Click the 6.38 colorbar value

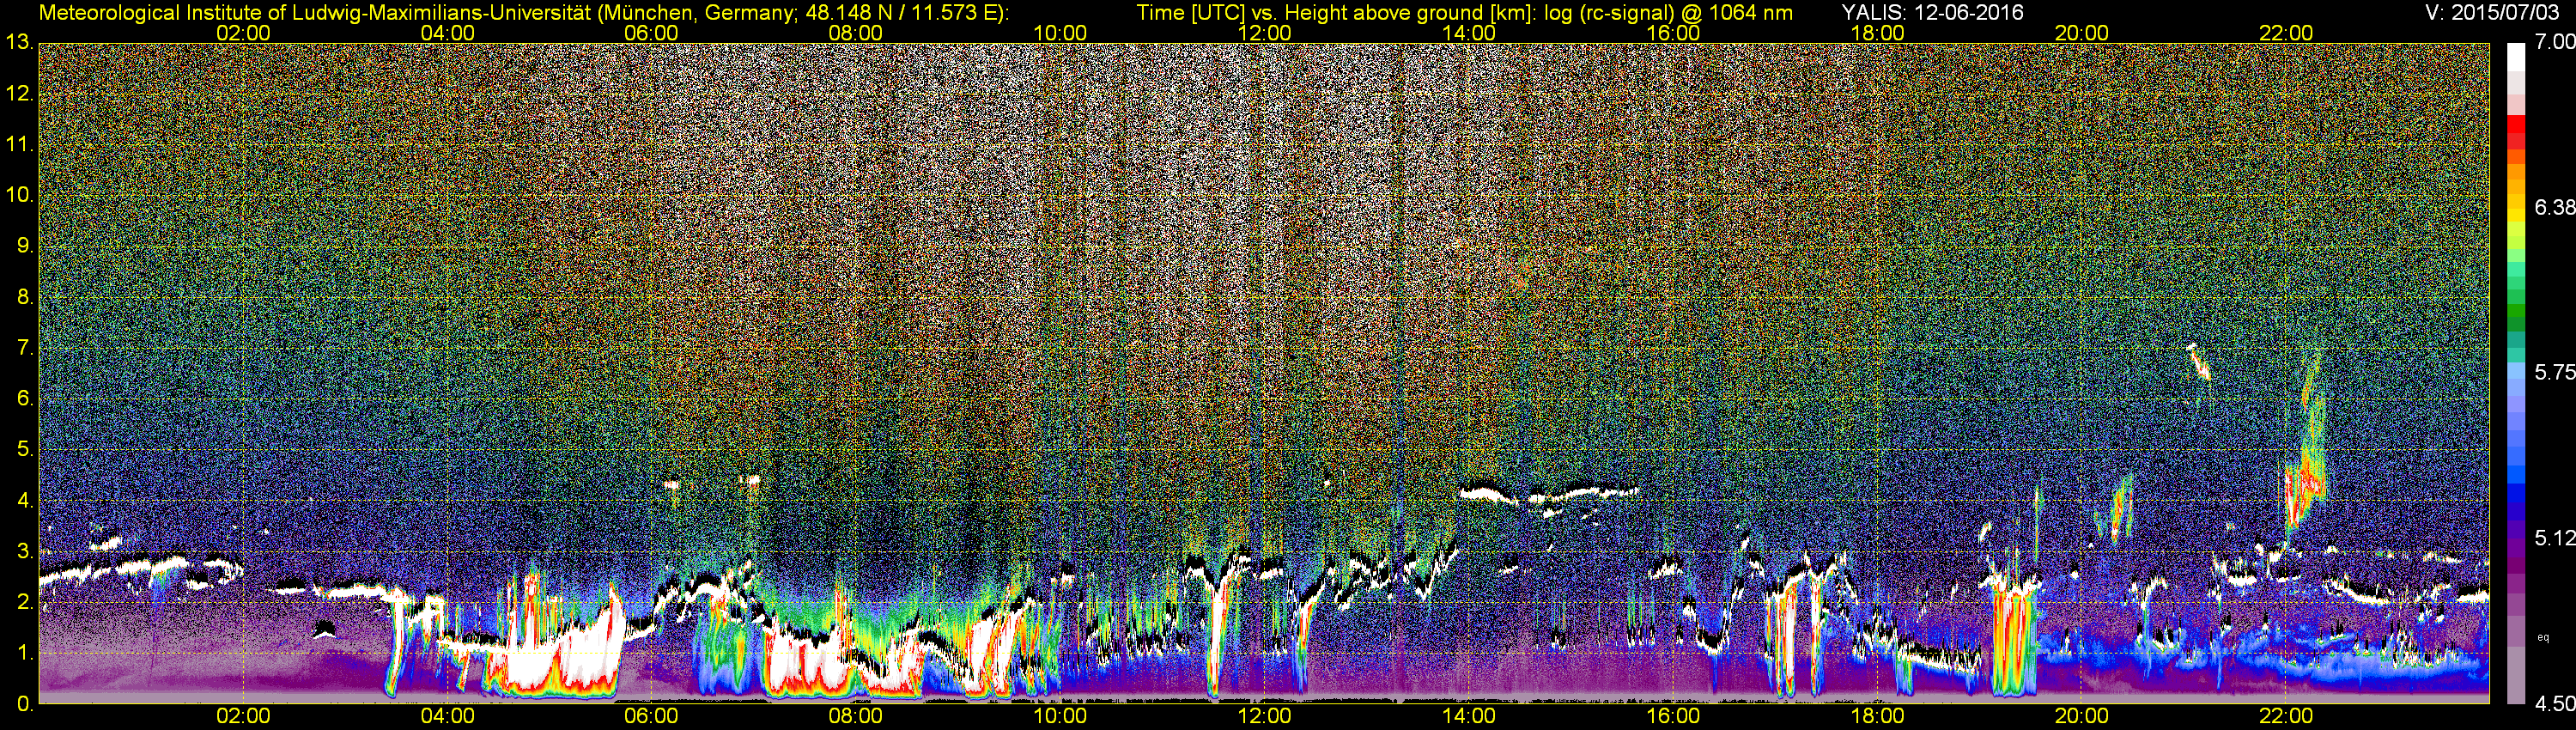[x=2554, y=207]
